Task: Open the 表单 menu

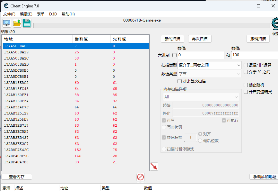Action: [x=40, y=14]
